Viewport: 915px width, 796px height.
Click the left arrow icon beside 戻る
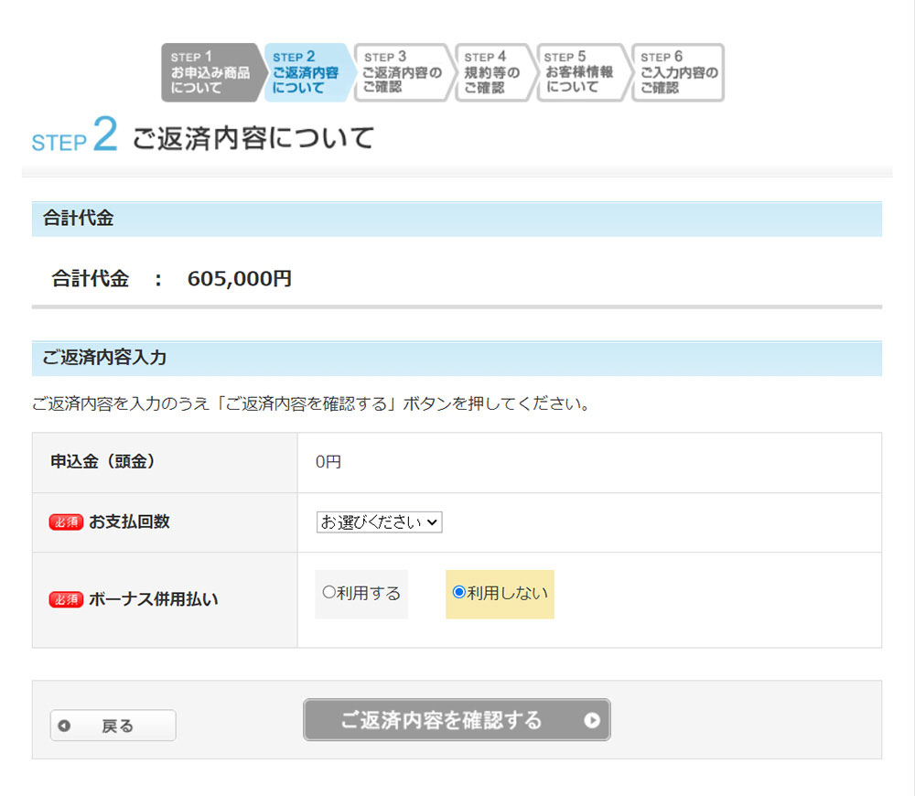(x=64, y=726)
